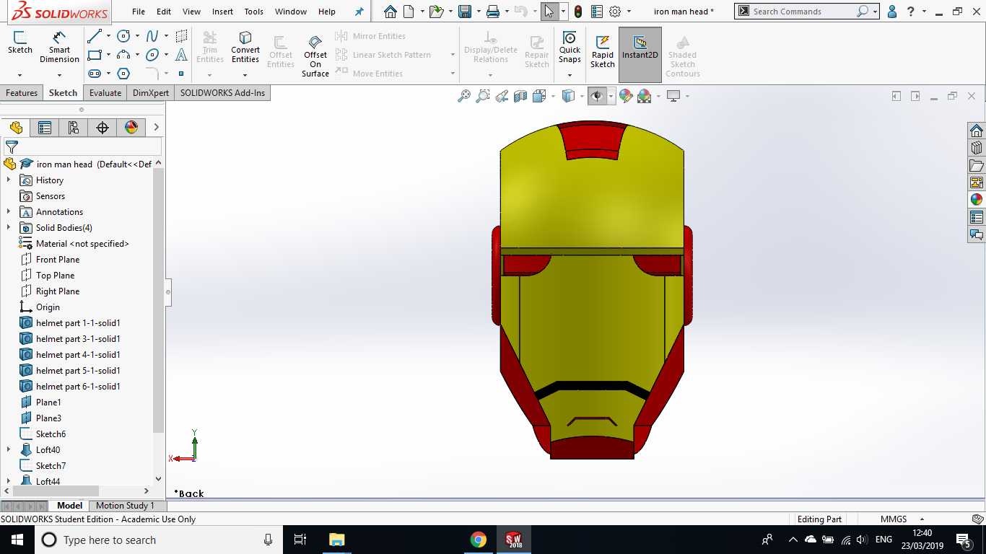Open the SOLIDWORKS Add-Ins tab

(222, 93)
